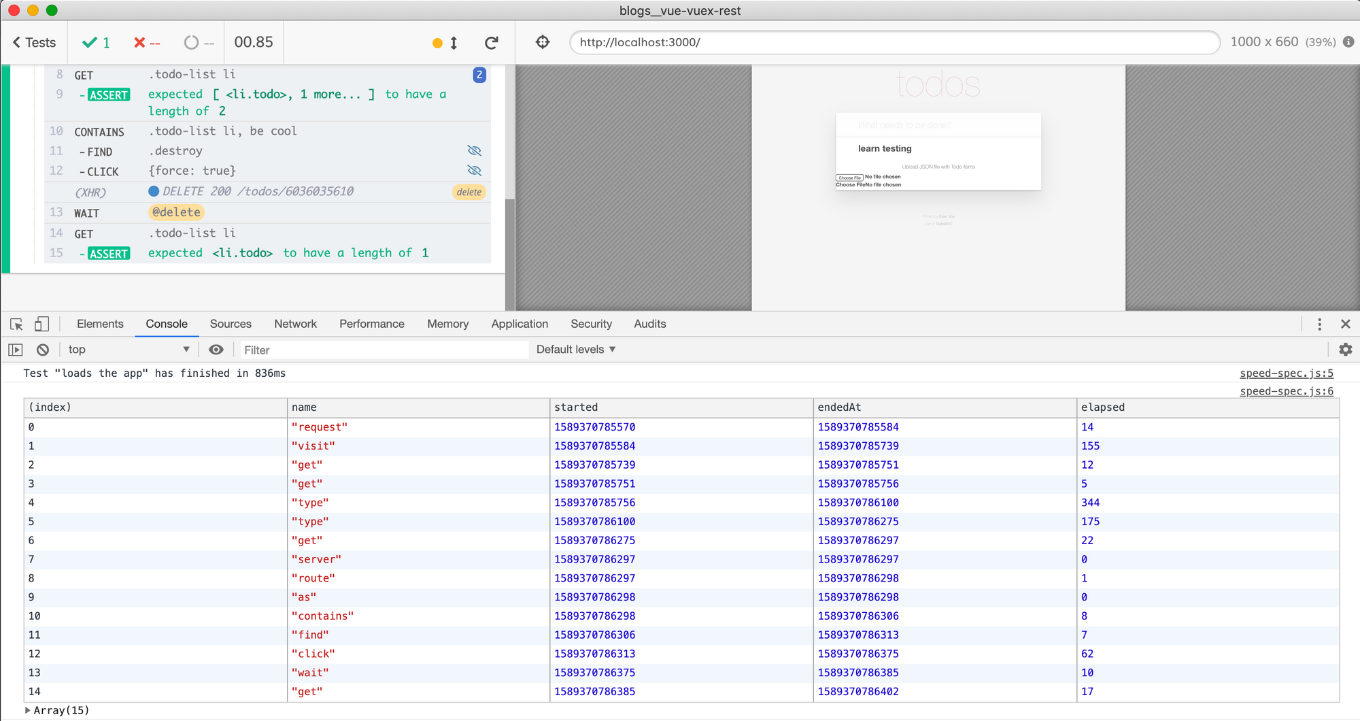This screenshot has height=721, width=1360.
Task: Switch to the Network tab
Action: pyautogui.click(x=295, y=324)
